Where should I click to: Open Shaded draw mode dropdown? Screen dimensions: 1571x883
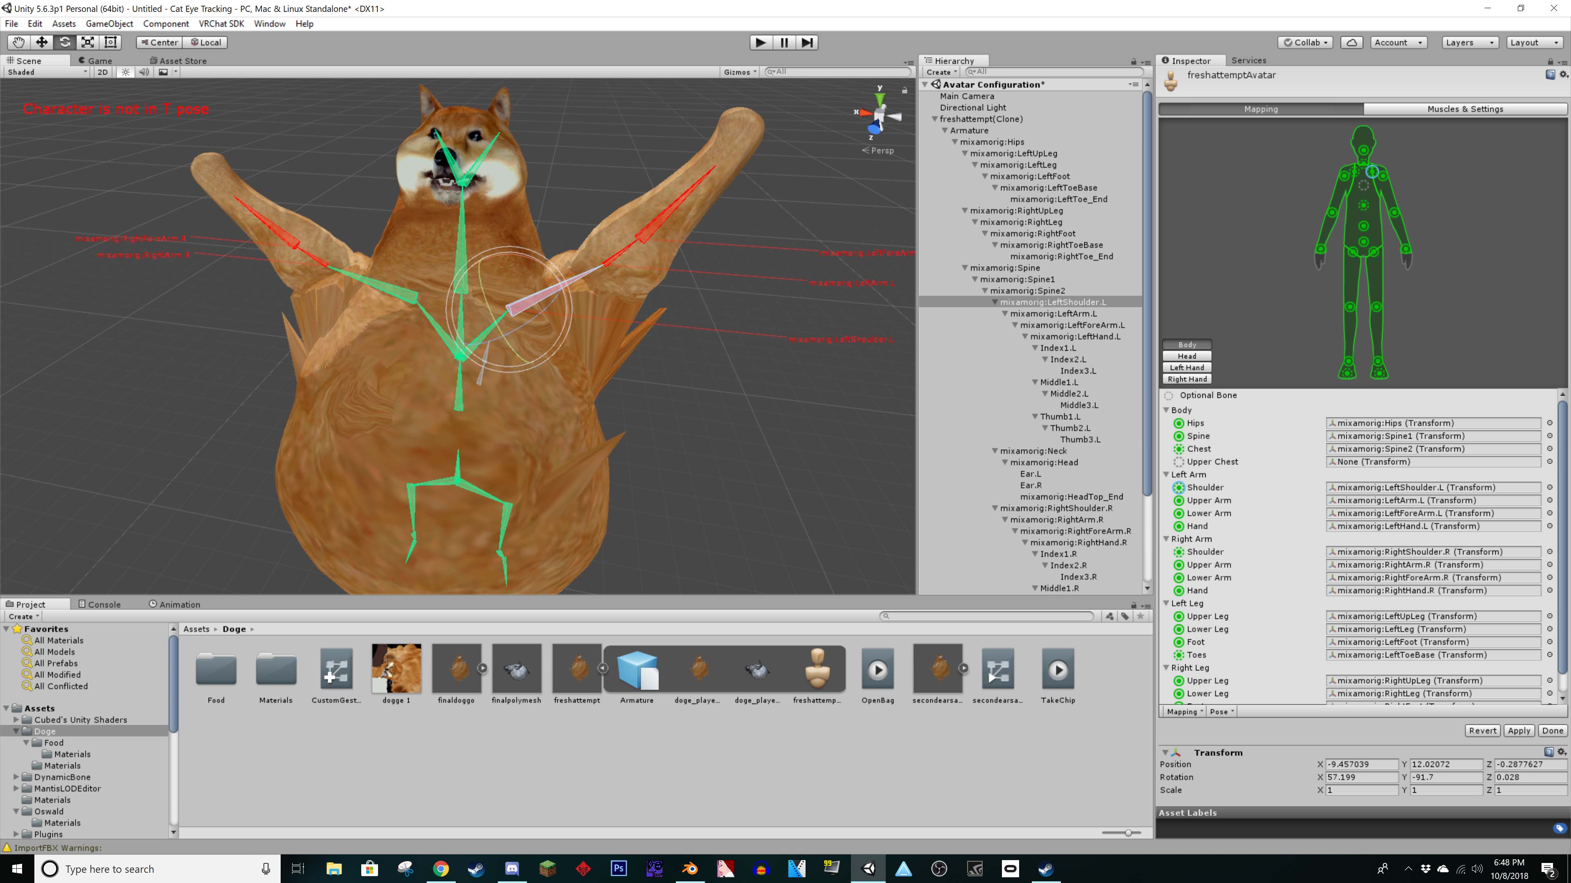click(x=47, y=72)
